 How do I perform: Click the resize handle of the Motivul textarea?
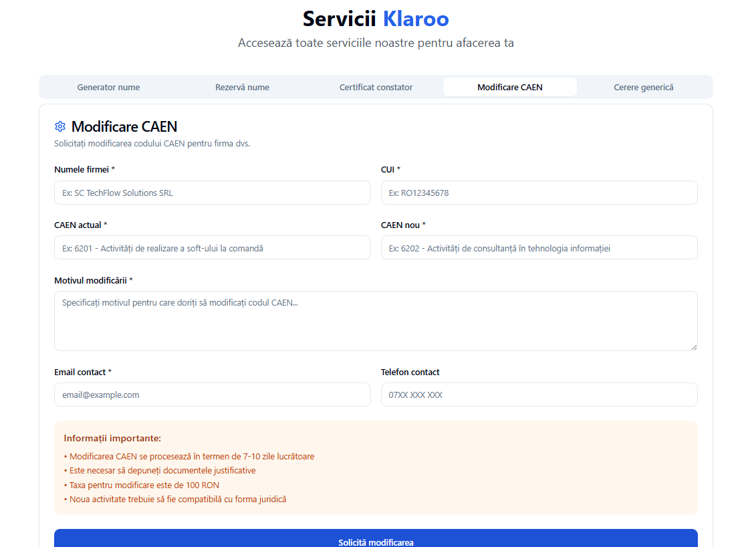(693, 346)
